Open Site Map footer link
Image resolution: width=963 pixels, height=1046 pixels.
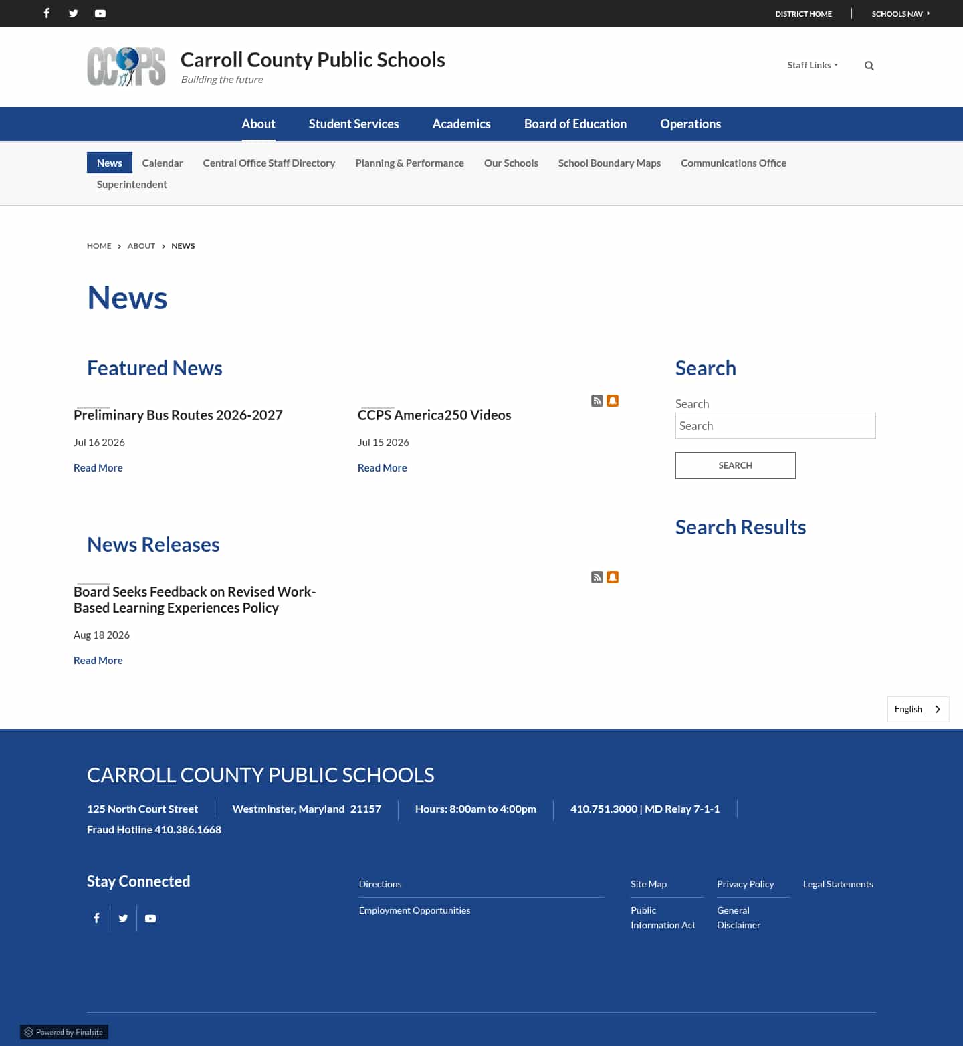coord(649,884)
